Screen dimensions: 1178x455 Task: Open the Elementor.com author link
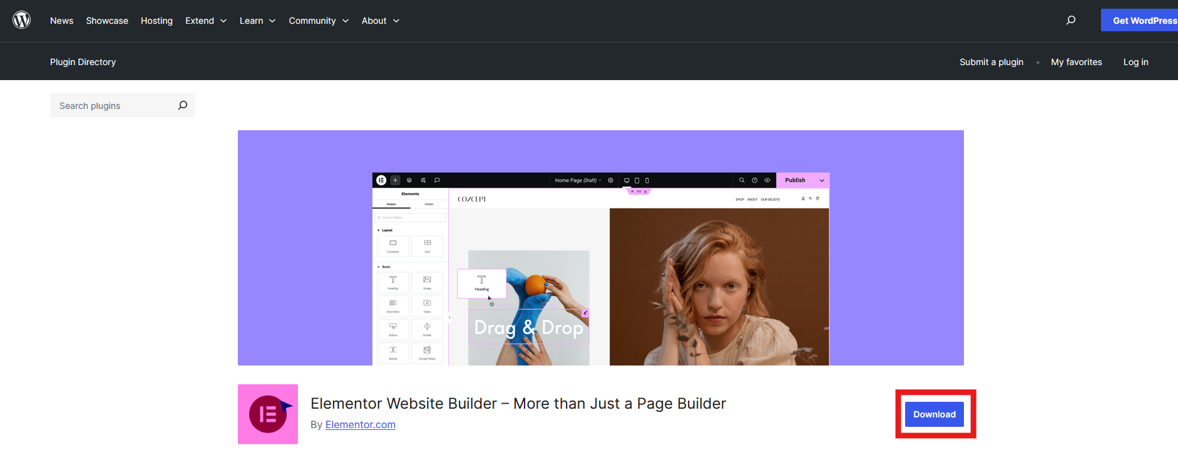click(x=361, y=424)
